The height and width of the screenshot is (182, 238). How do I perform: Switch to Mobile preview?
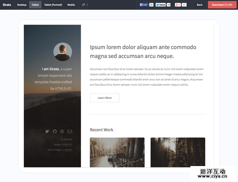71,5
